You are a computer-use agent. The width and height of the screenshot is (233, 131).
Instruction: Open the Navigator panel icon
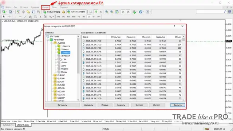click(x=28, y=12)
